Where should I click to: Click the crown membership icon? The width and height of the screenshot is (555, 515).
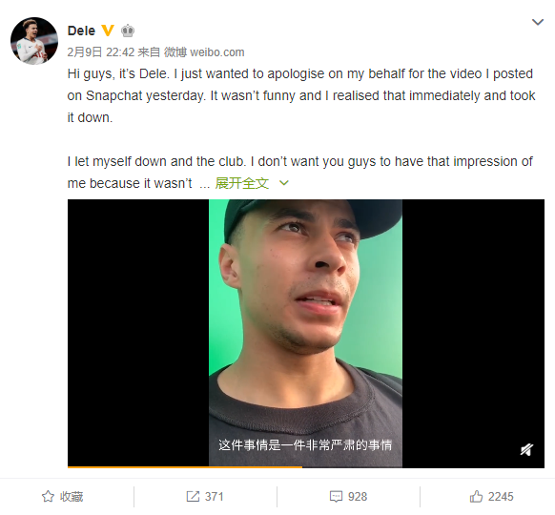(128, 31)
